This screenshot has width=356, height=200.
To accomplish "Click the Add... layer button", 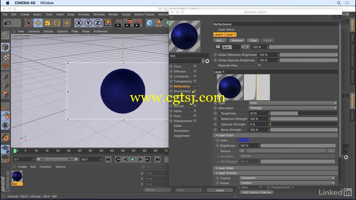I will 220,40.
